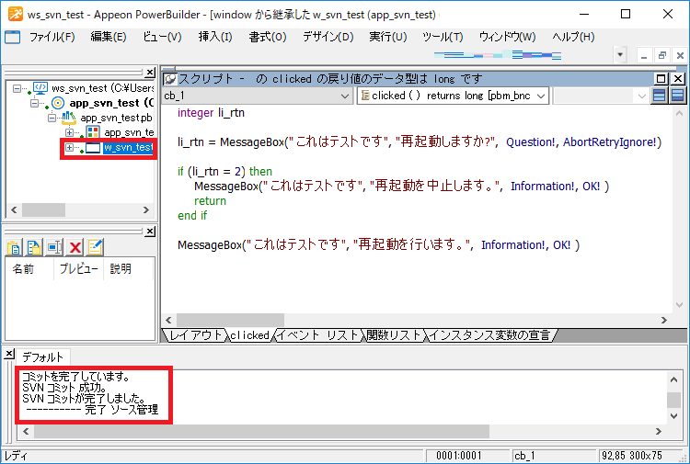Click the window object icon of w_svn_test
The height and width of the screenshot is (464, 690).
coord(93,148)
